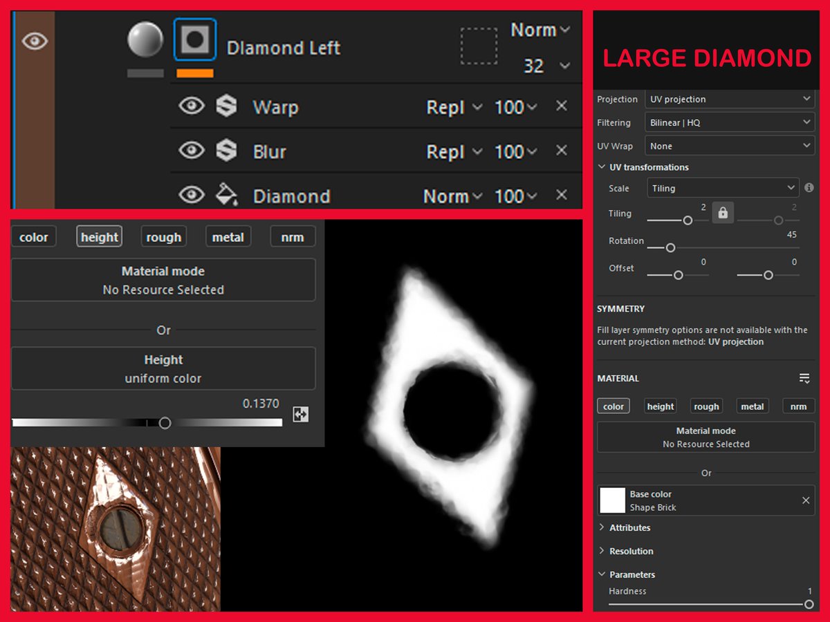
Task: Adjust the Rotation slider set to 45
Action: [670, 247]
